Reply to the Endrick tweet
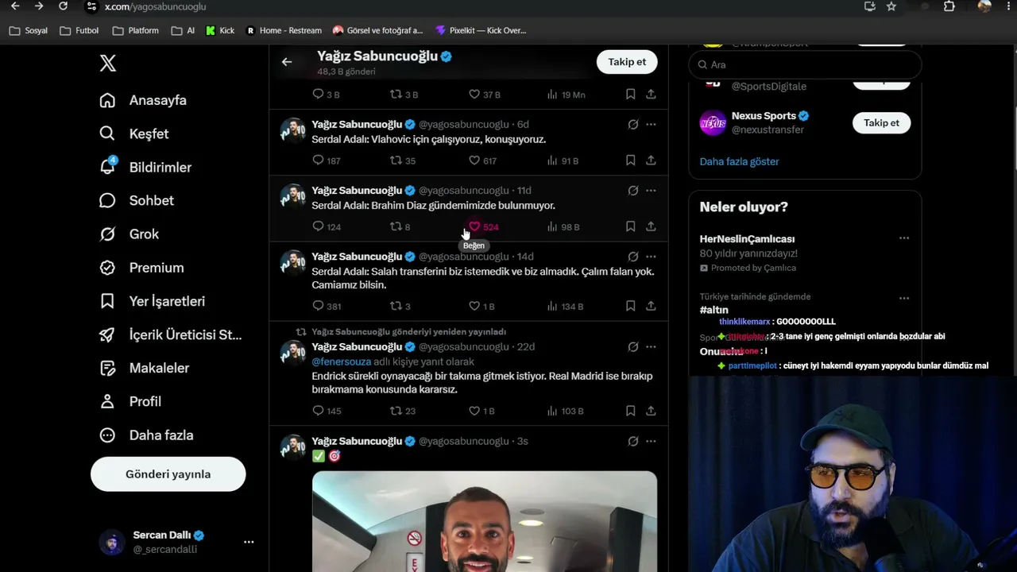Viewport: 1017px width, 572px height. [327, 411]
